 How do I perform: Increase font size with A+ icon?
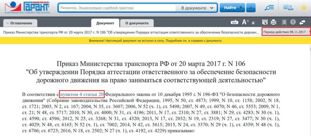pos(246,22)
